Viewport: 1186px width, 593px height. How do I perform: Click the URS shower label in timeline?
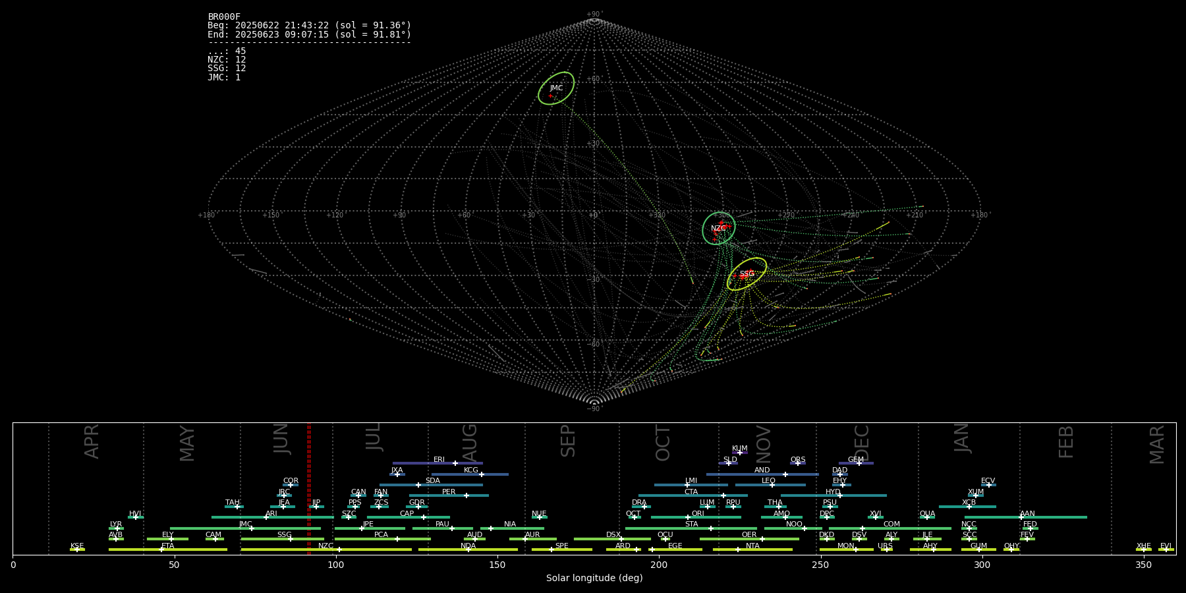click(x=885, y=546)
